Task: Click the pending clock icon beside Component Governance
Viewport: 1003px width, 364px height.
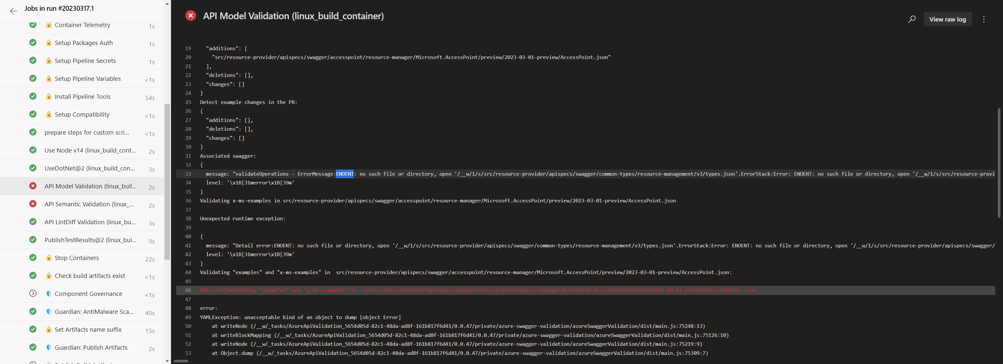Action: [33, 293]
